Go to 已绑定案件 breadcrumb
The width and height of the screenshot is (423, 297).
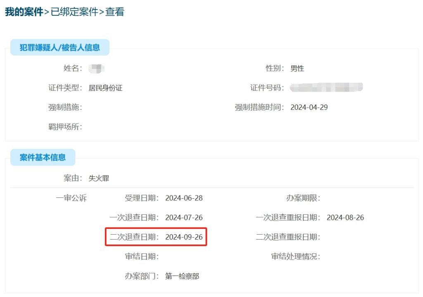coord(74,12)
